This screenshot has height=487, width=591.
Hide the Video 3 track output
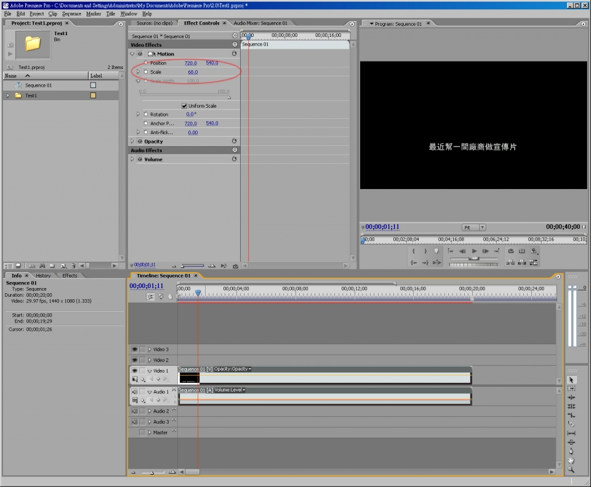pos(134,349)
